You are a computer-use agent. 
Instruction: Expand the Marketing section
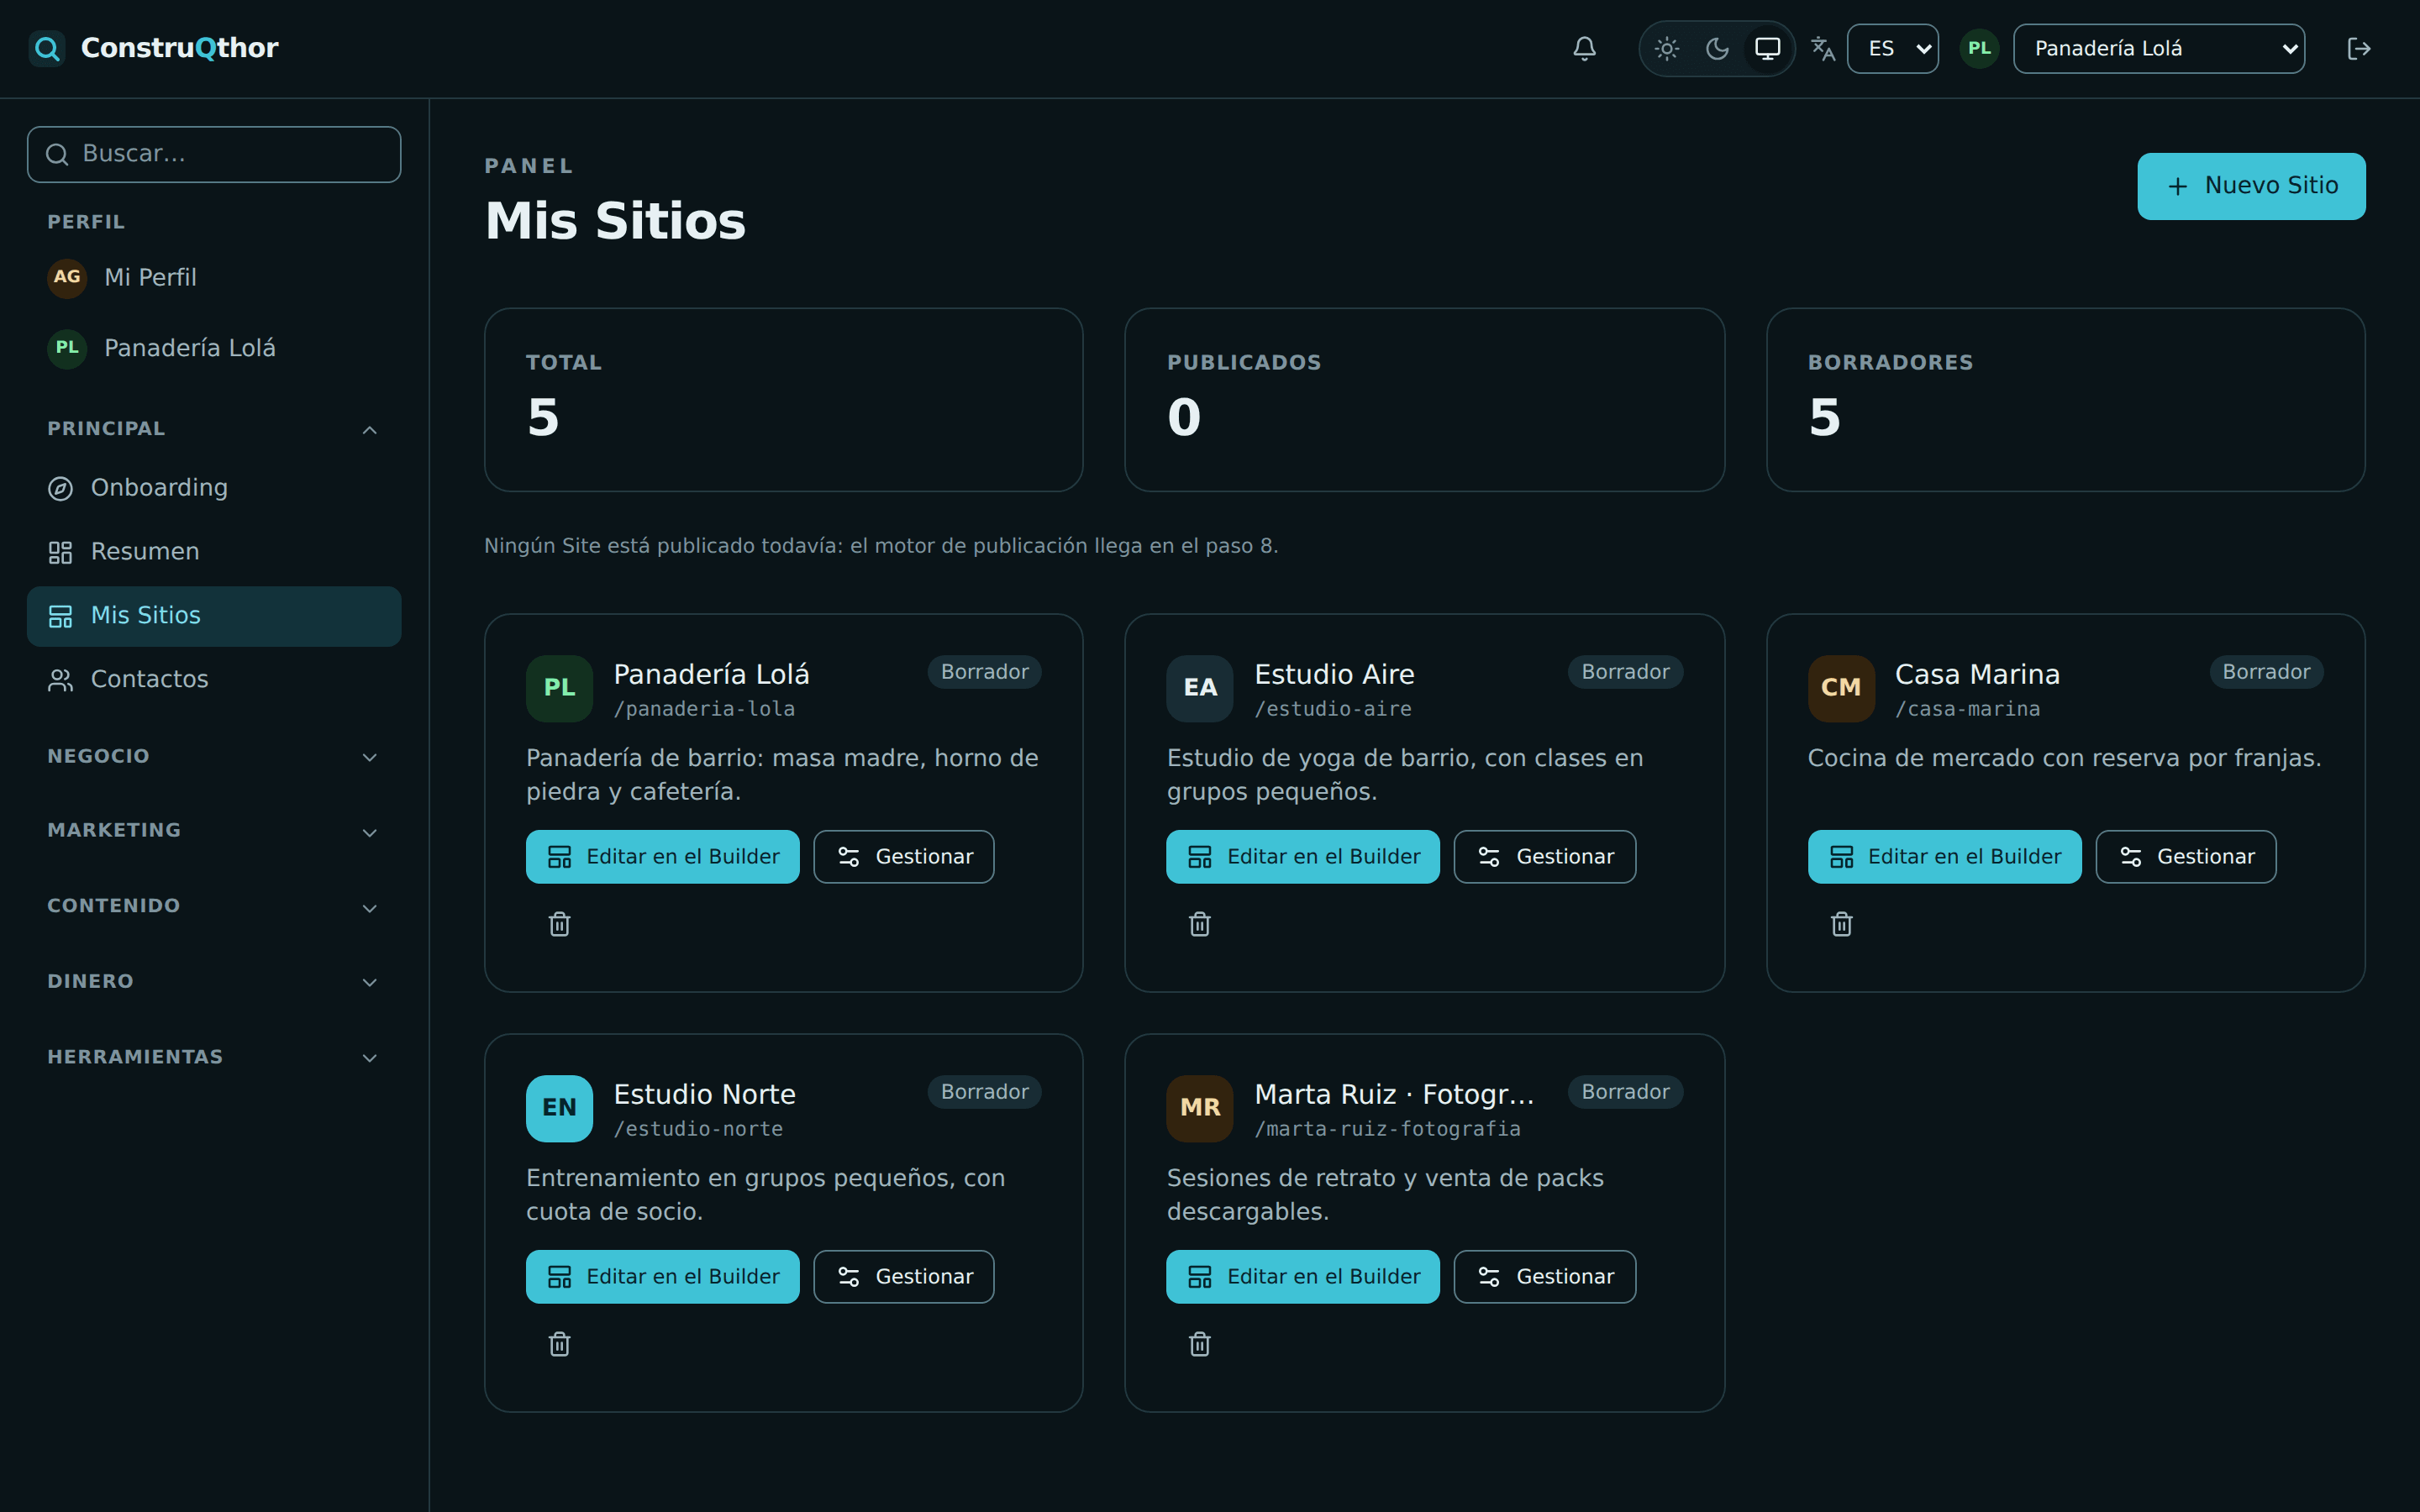pyautogui.click(x=214, y=831)
